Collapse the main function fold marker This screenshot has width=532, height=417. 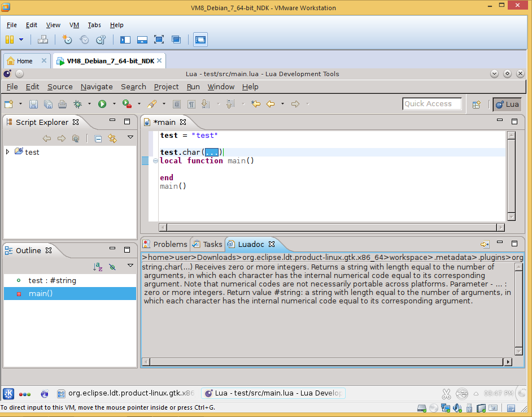(155, 160)
